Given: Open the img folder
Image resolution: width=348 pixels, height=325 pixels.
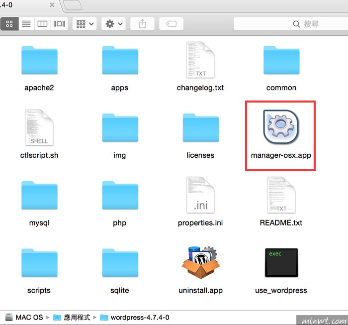Looking at the screenshot, I should [120, 128].
